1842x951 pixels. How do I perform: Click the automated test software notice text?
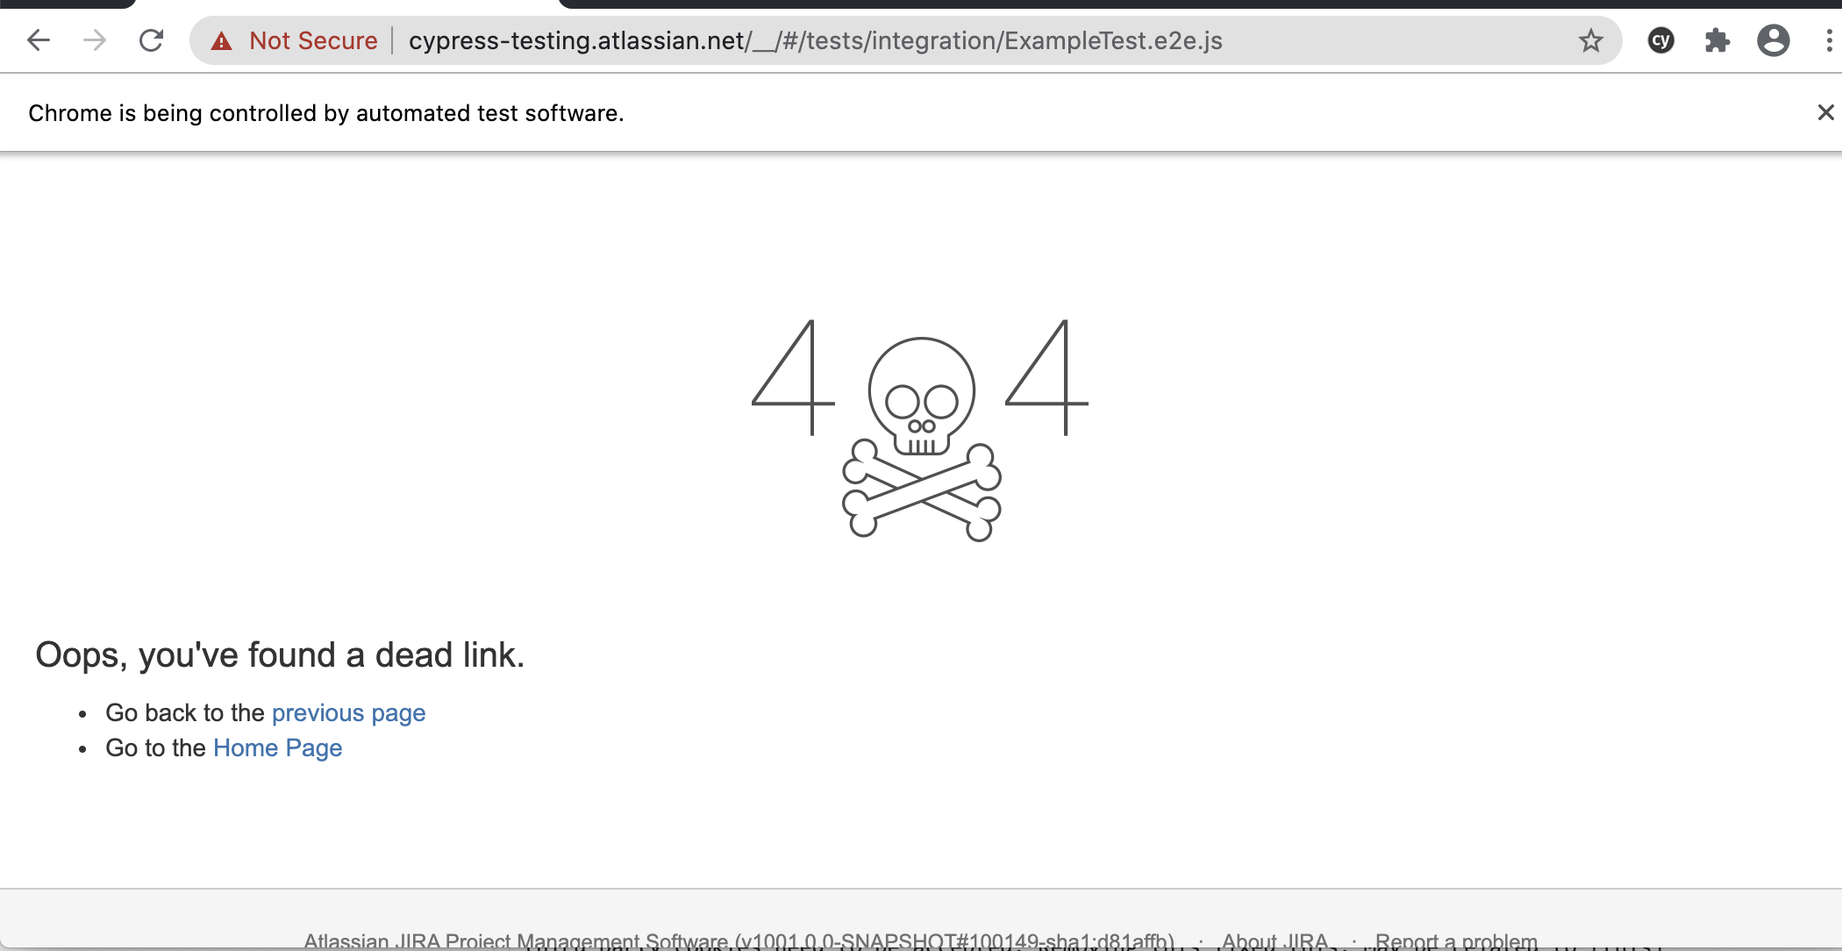(x=326, y=113)
